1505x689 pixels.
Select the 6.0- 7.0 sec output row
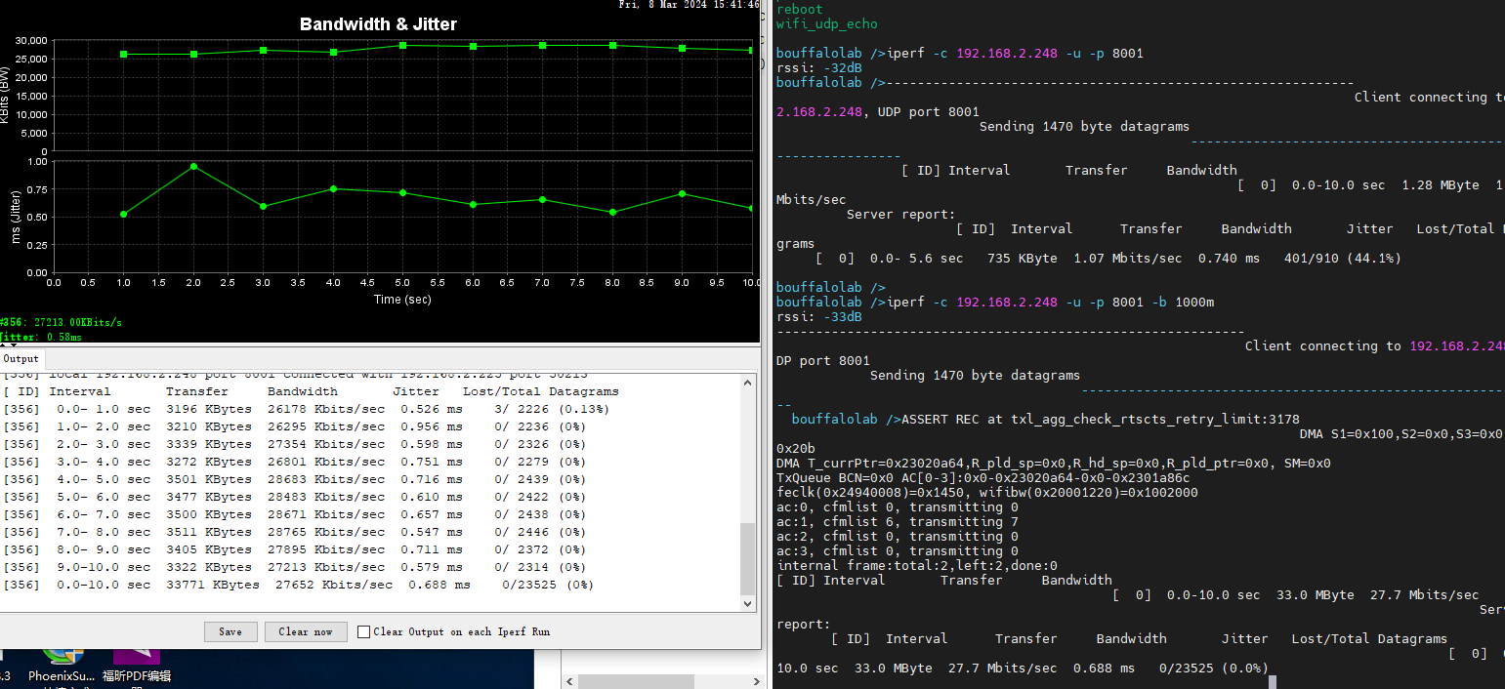(294, 514)
